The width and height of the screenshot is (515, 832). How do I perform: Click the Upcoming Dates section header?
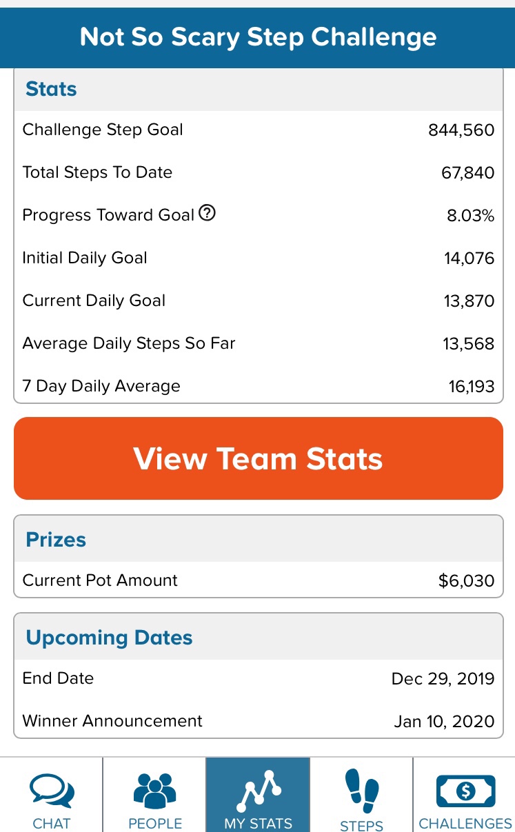pos(109,638)
